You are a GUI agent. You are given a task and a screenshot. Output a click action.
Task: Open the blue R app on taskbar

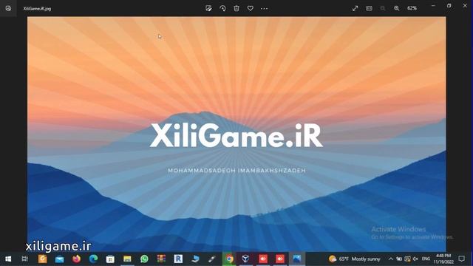point(178,259)
